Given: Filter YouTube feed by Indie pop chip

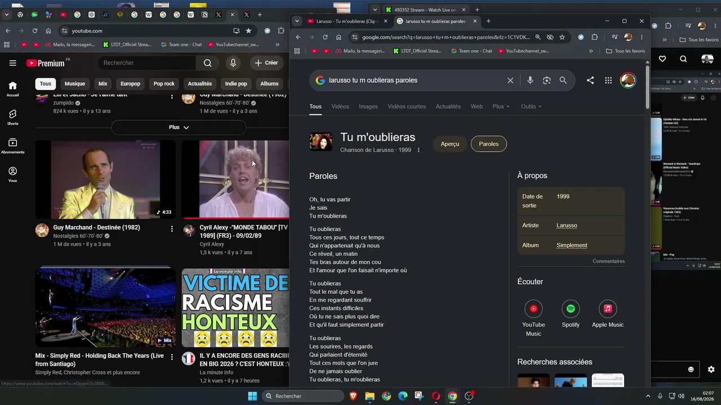Looking at the screenshot, I should [x=236, y=84].
